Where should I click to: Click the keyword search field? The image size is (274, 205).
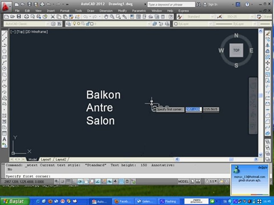171,5
